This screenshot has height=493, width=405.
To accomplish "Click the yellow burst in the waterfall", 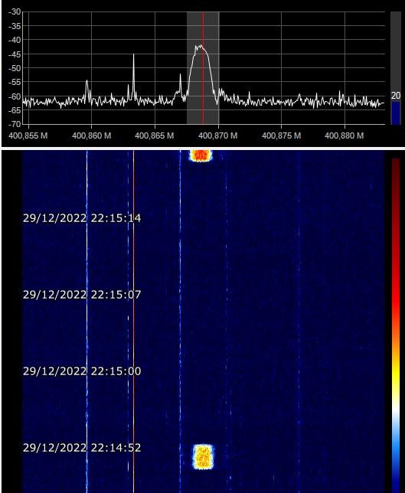I will 203,457.
